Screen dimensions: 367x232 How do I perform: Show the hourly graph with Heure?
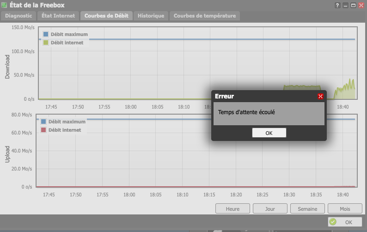pos(232,208)
